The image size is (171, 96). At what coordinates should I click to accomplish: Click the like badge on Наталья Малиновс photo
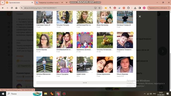pos(51,58)
